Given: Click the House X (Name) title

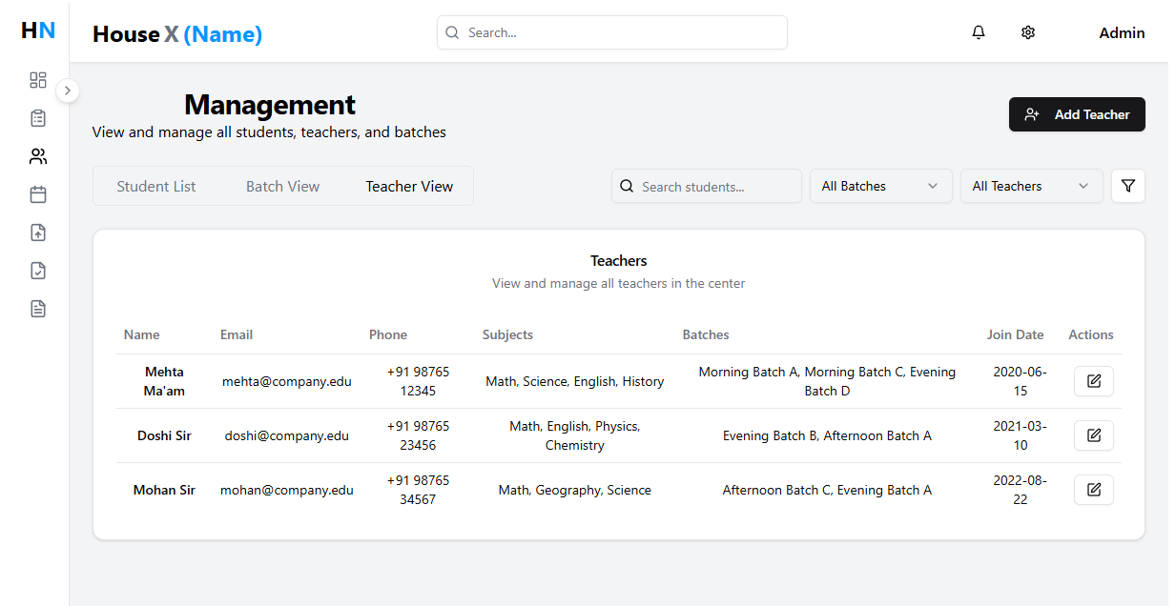Looking at the screenshot, I should tap(177, 34).
